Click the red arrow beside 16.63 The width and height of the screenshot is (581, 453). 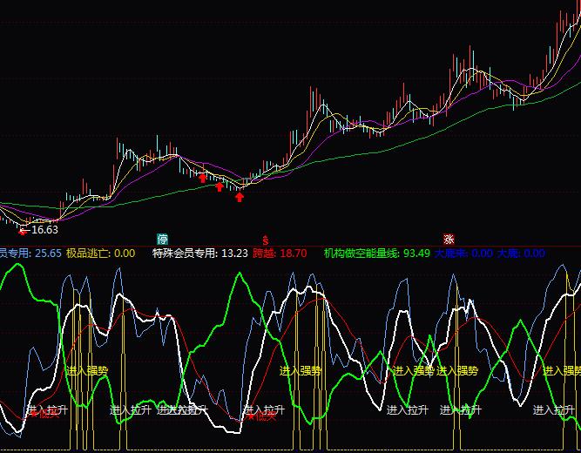click(x=24, y=231)
